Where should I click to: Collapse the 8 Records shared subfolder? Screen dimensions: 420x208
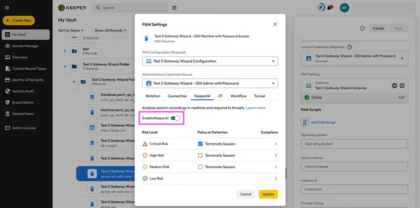74,81
